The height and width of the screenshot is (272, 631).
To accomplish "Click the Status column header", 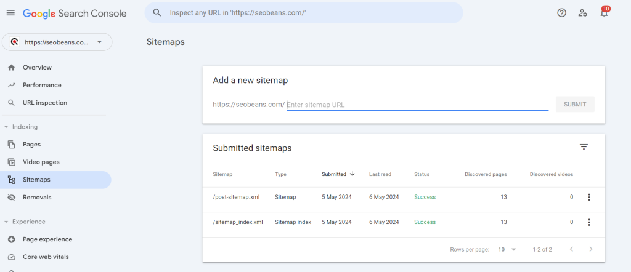I will (x=421, y=174).
